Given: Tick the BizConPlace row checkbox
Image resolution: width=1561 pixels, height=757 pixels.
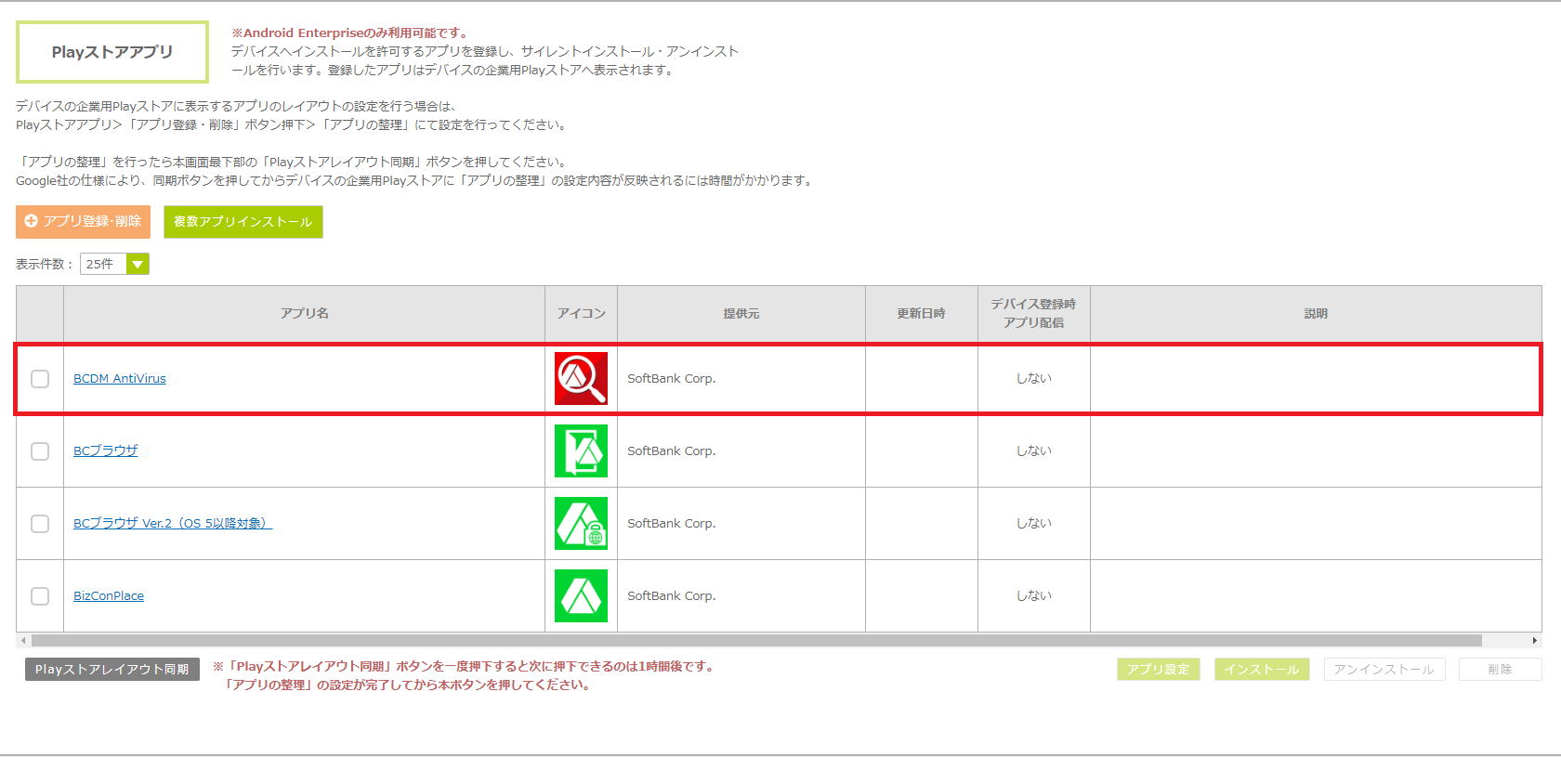Looking at the screenshot, I should click(40, 596).
